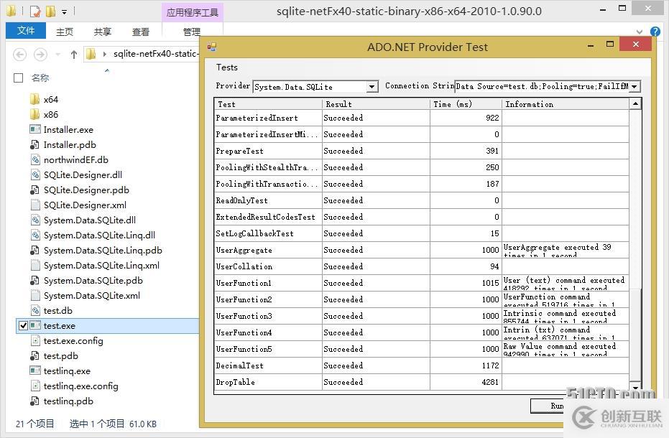Click the Up arrow navigation icon
The height and width of the screenshot is (438, 669).
point(73,55)
